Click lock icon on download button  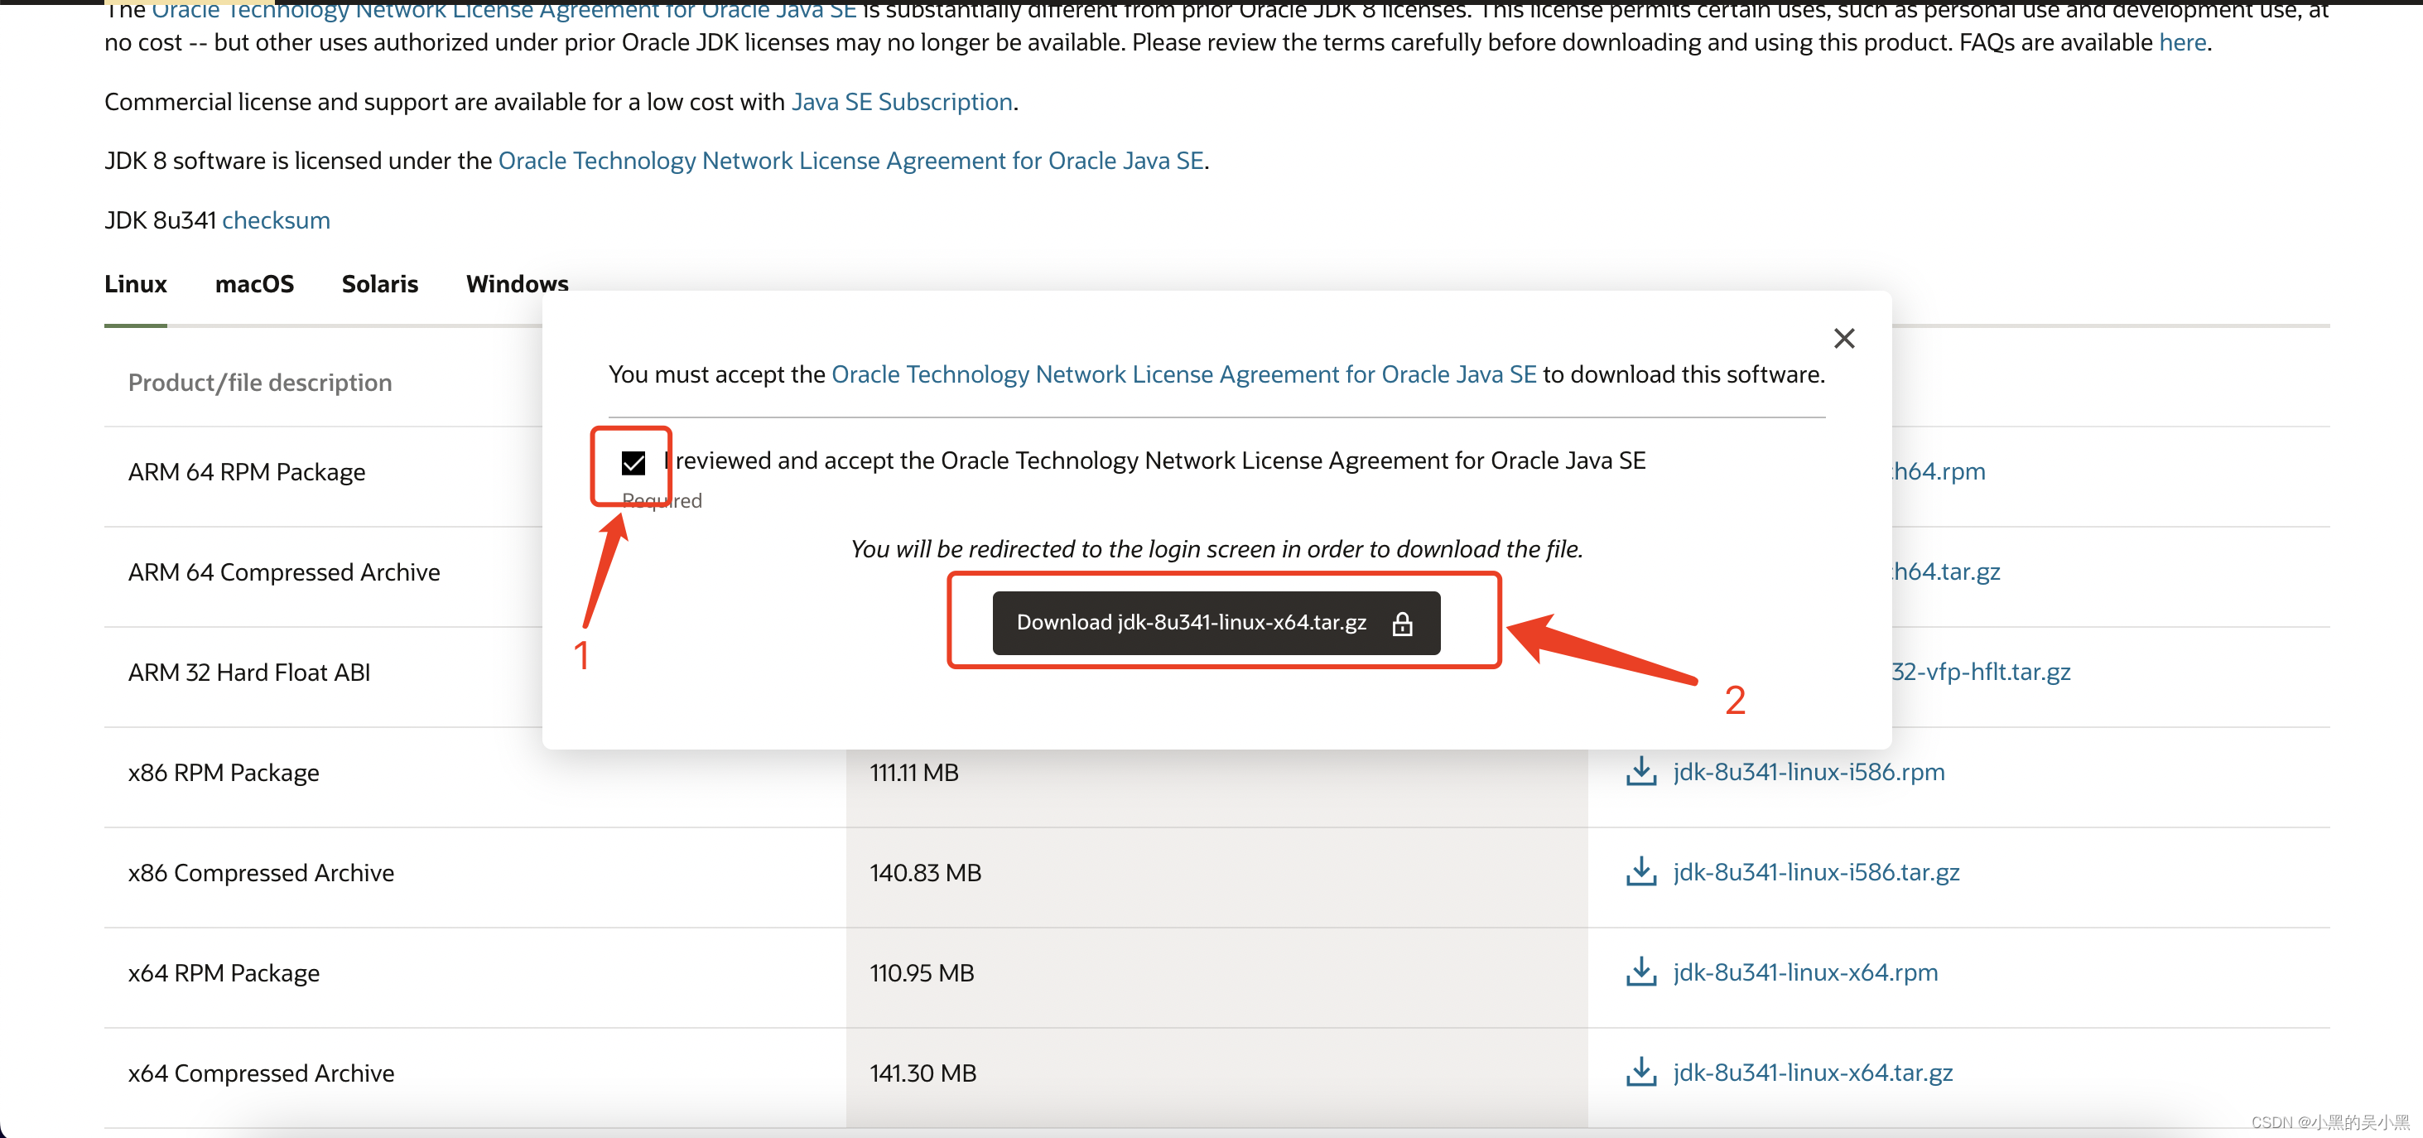click(1401, 624)
